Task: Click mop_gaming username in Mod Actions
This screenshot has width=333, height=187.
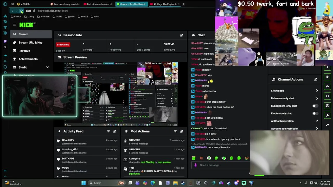Action: 164,162
